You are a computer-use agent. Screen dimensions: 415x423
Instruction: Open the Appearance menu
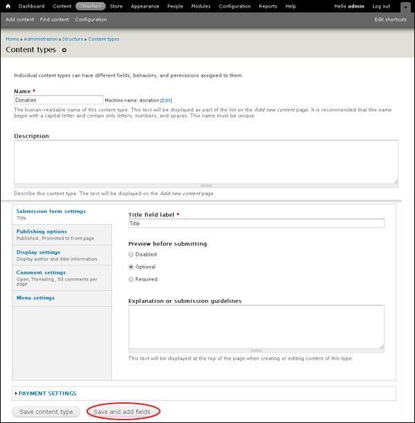(x=145, y=6)
